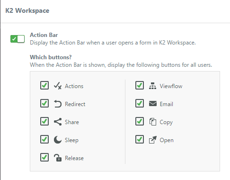Click the K2 Workspace section heading
This screenshot has height=180, width=230.
click(27, 10)
